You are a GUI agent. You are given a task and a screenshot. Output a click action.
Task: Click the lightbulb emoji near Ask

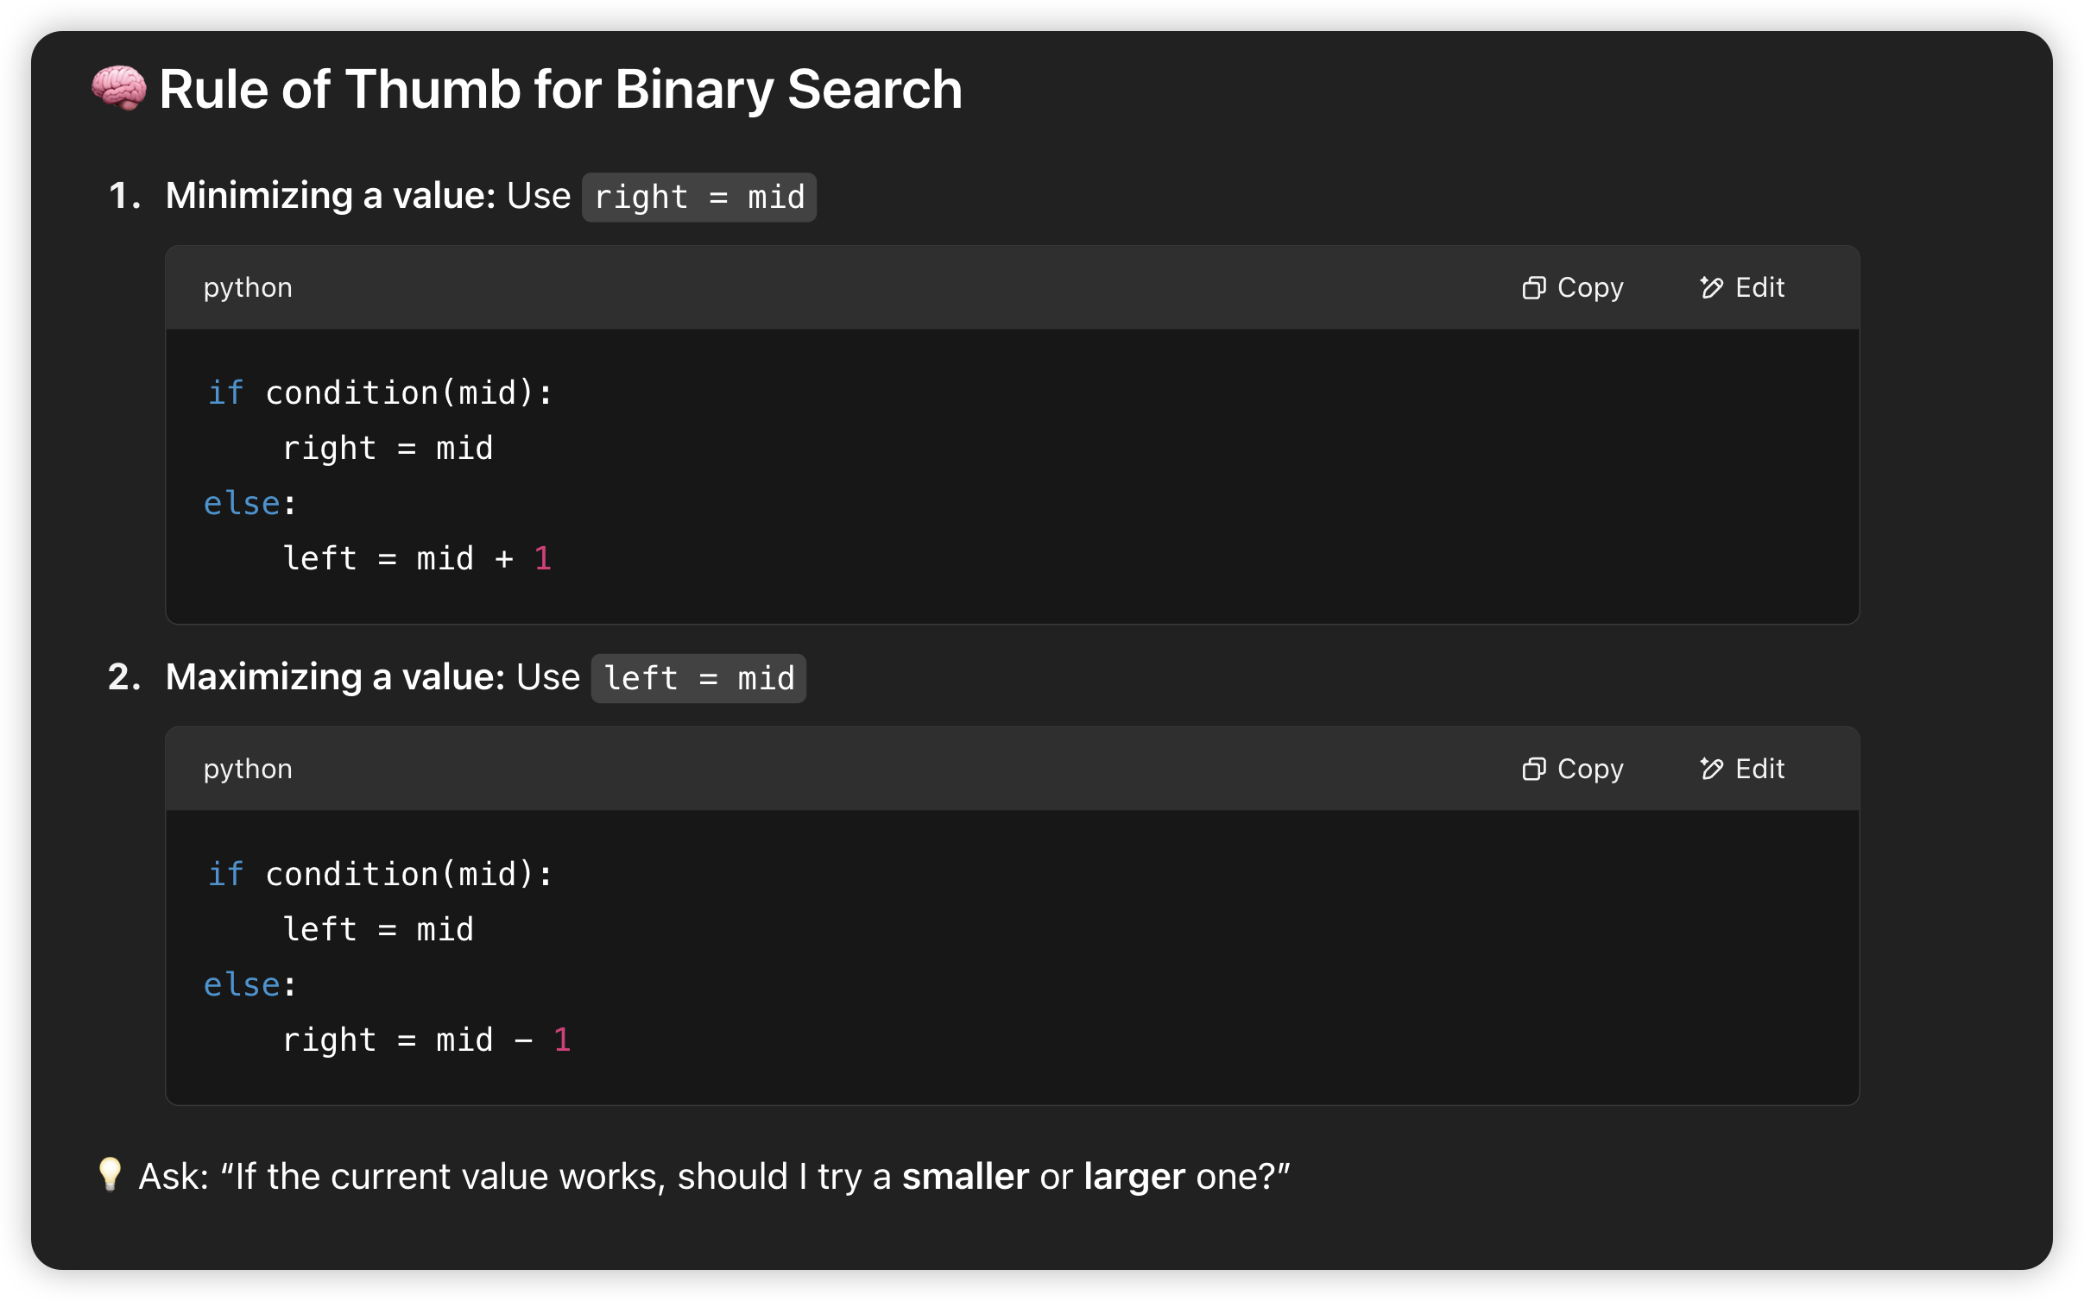pos(110,1175)
